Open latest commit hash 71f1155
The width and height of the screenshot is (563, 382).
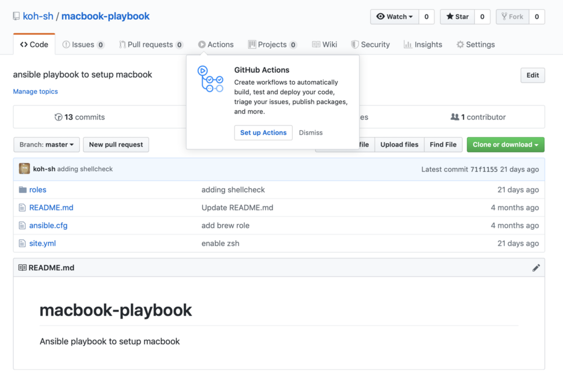tap(484, 169)
